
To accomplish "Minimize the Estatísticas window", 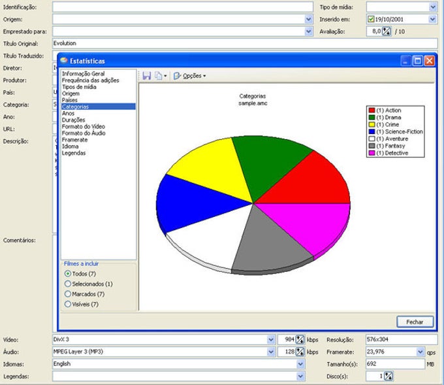I will click(405, 61).
